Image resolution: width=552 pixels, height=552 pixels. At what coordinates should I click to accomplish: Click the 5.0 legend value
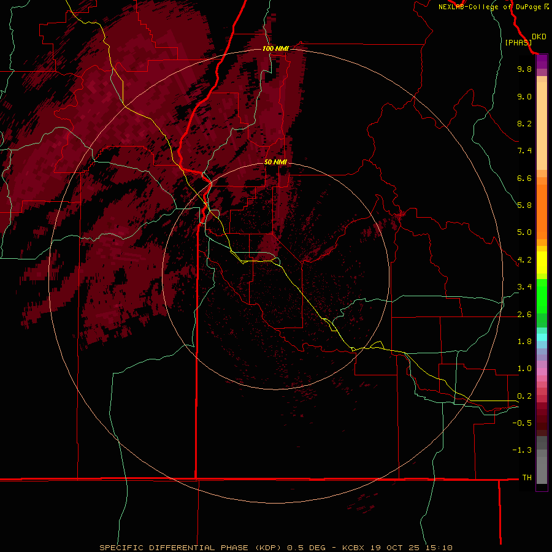click(524, 232)
